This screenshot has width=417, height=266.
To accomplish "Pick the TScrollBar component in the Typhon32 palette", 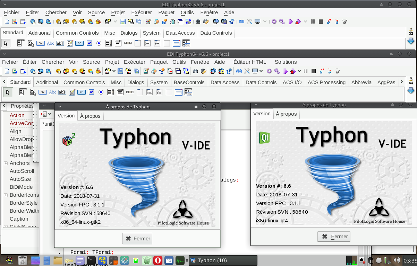I will [x=128, y=43].
